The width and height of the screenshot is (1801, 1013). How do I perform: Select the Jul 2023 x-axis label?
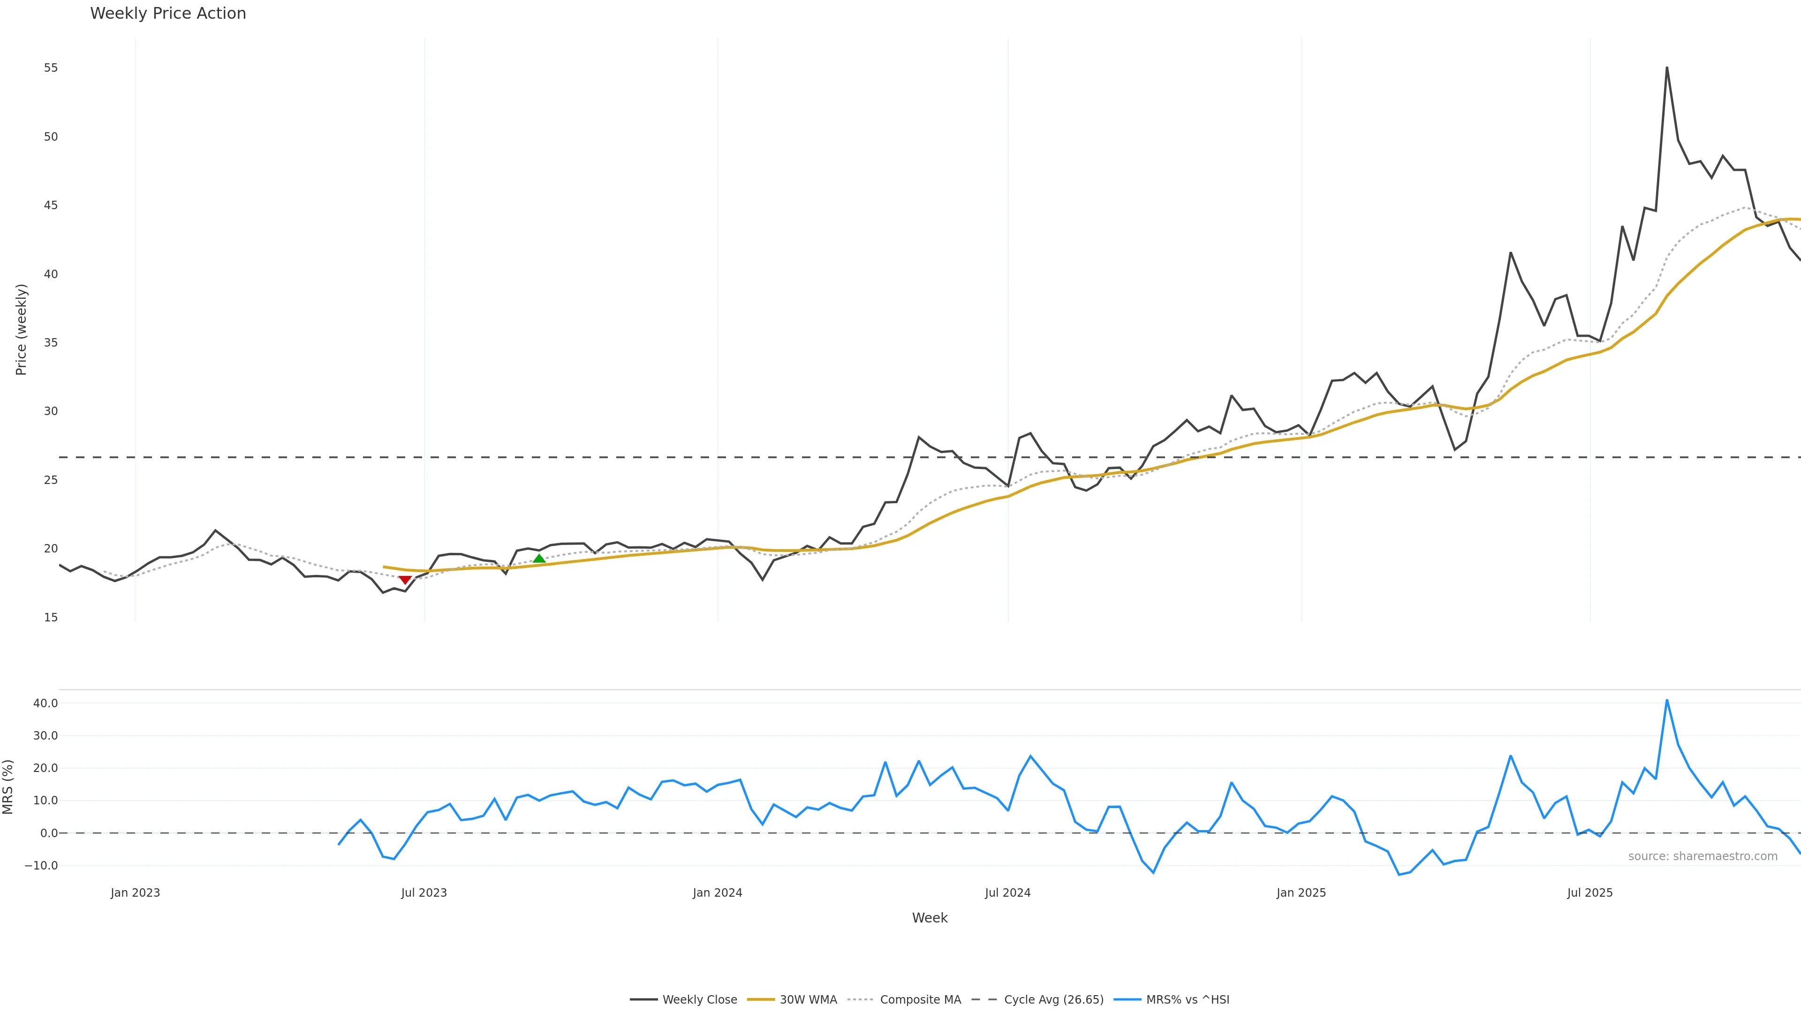coord(424,893)
